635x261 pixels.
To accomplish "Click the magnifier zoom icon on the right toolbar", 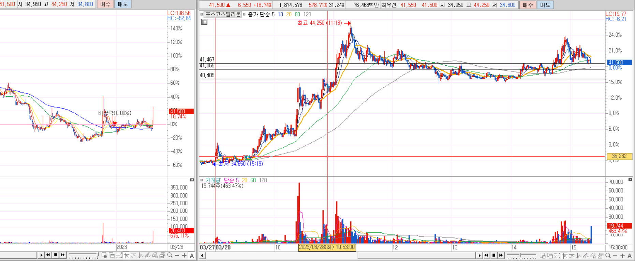I will point(608,256).
